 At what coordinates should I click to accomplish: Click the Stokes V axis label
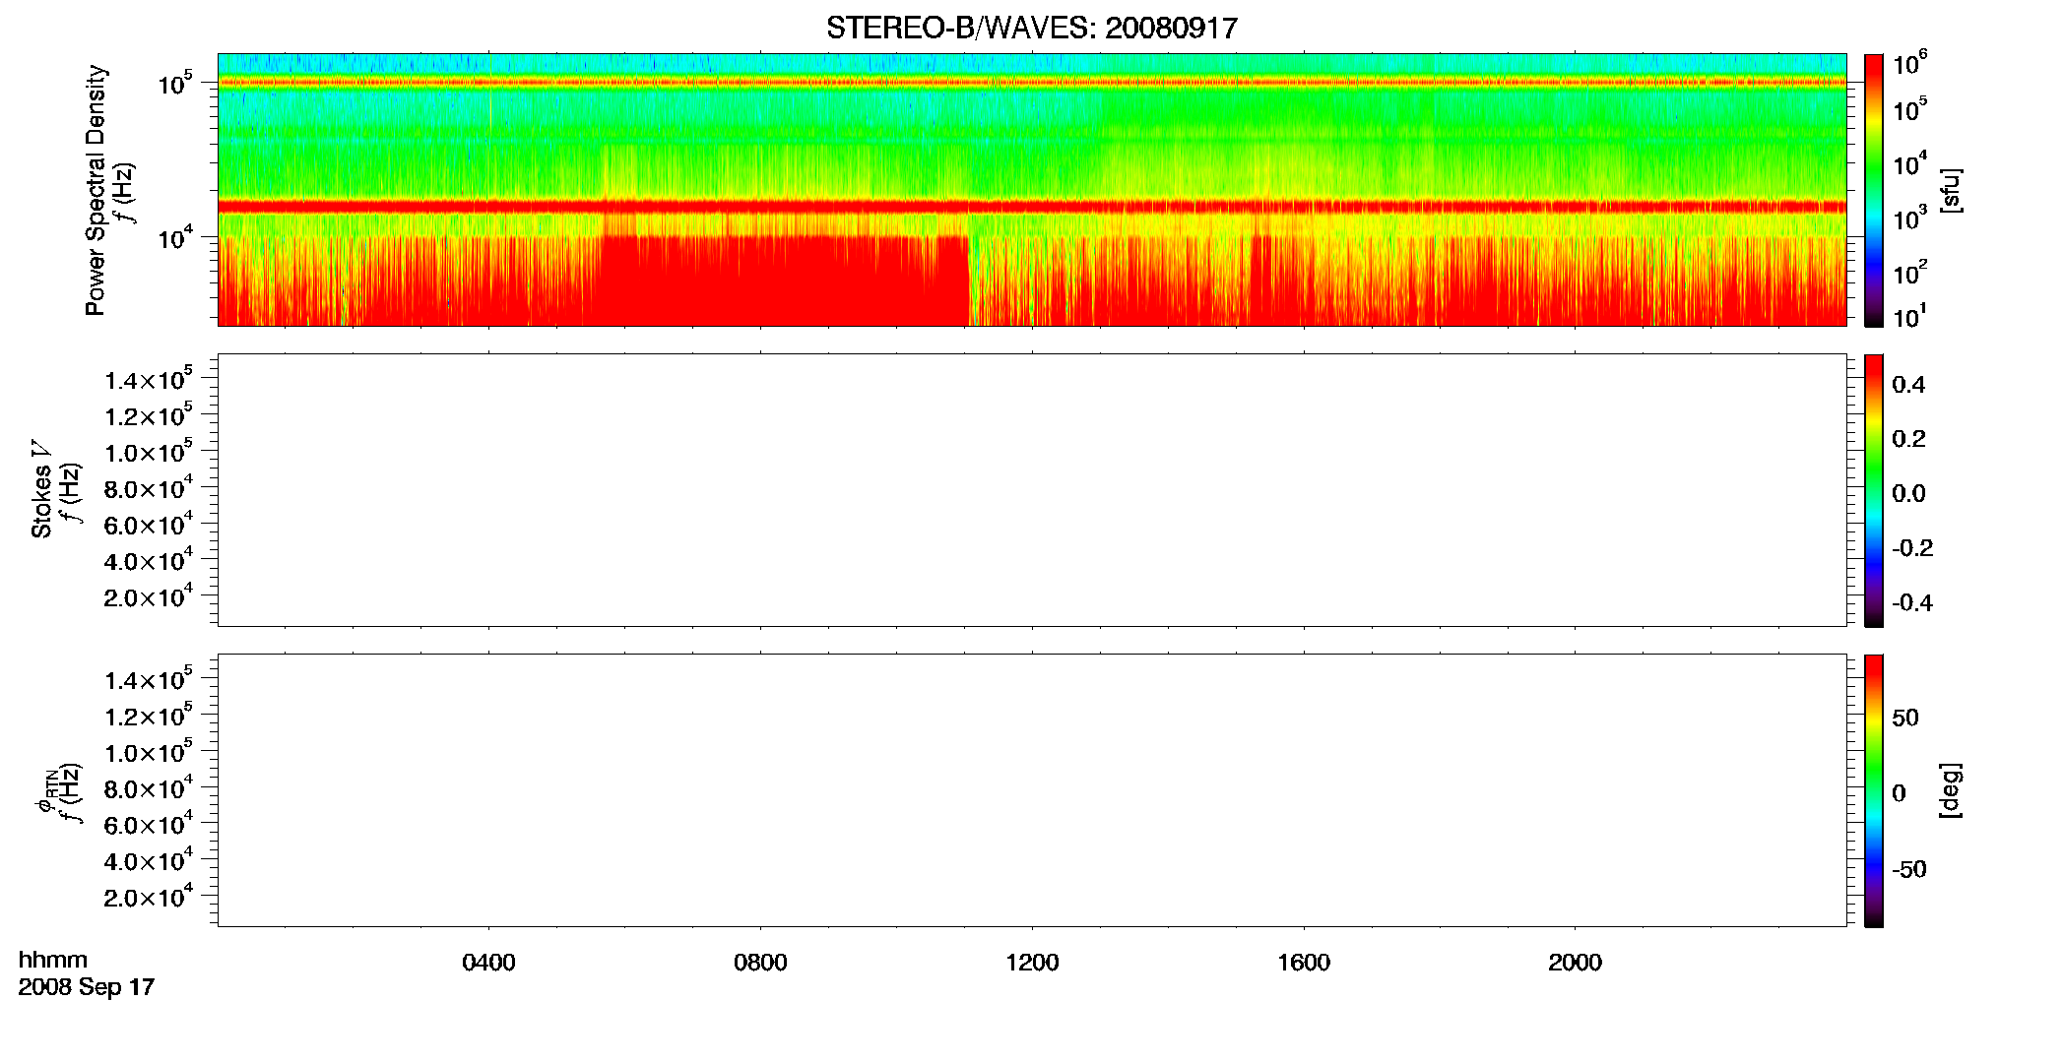(41, 489)
